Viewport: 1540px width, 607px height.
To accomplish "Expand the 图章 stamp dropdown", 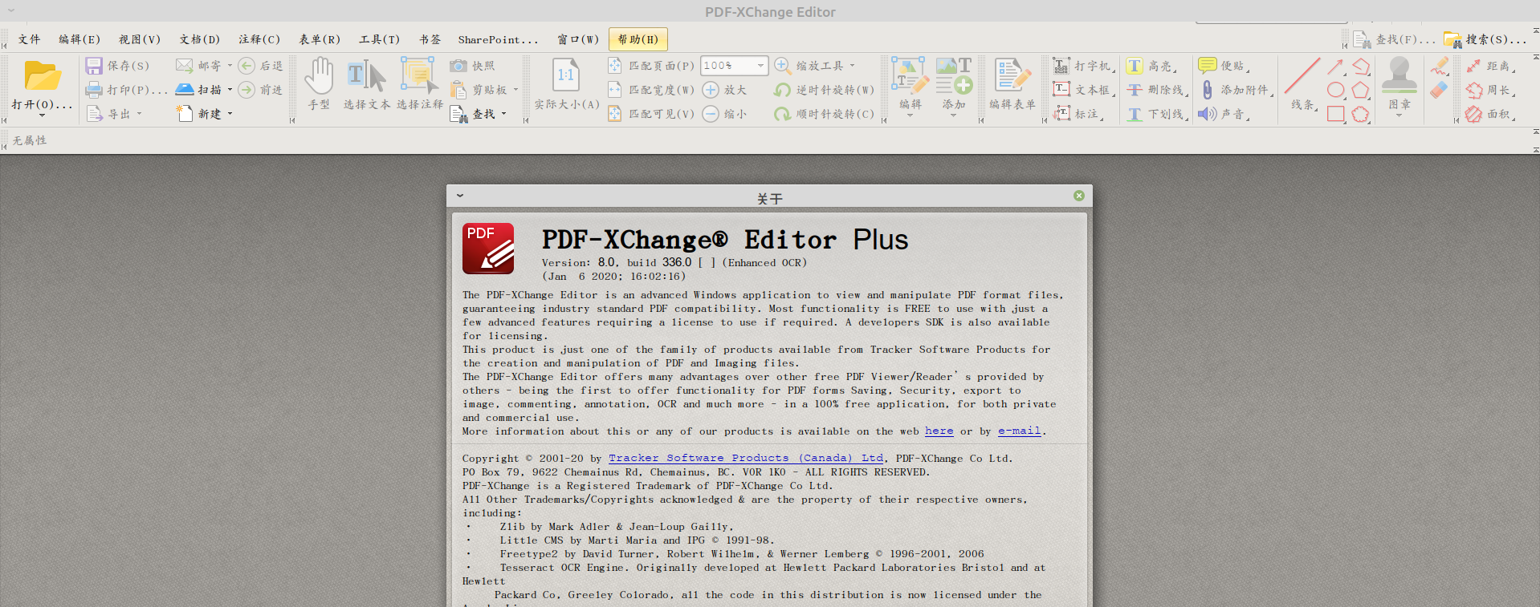I will [x=1399, y=115].
